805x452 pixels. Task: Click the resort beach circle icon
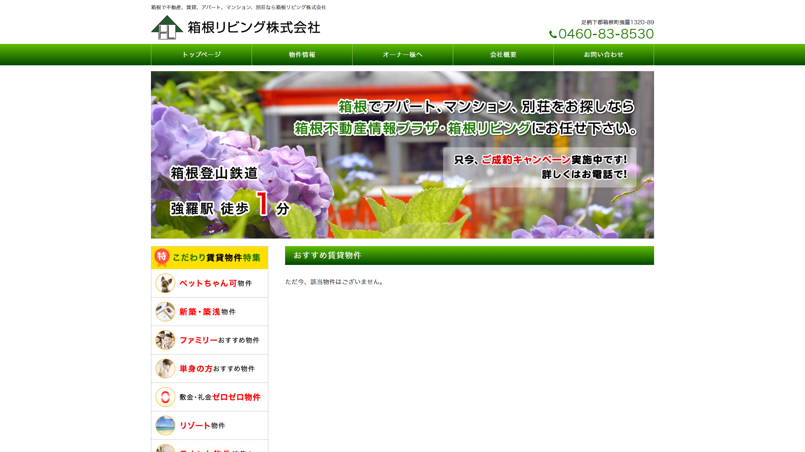tap(165, 426)
